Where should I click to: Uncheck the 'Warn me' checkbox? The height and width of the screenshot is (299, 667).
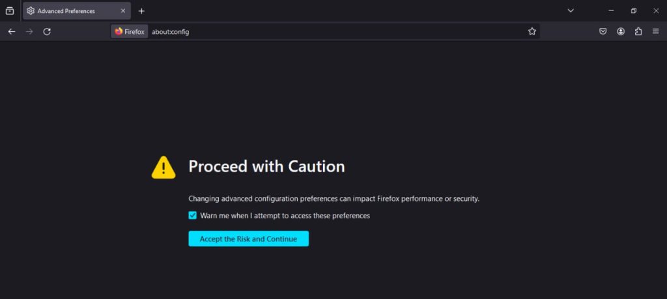193,216
